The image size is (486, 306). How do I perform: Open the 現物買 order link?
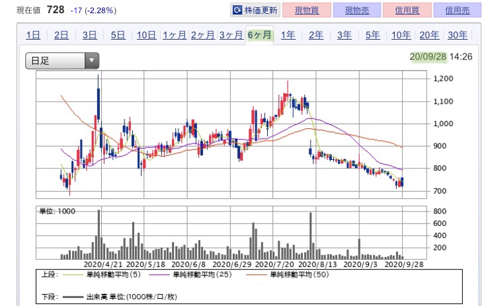(307, 10)
